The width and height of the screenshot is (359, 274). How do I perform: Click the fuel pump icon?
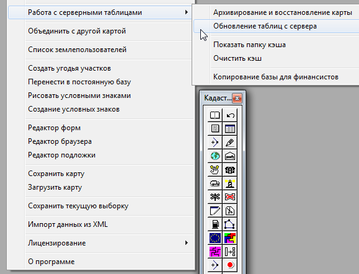215,224
